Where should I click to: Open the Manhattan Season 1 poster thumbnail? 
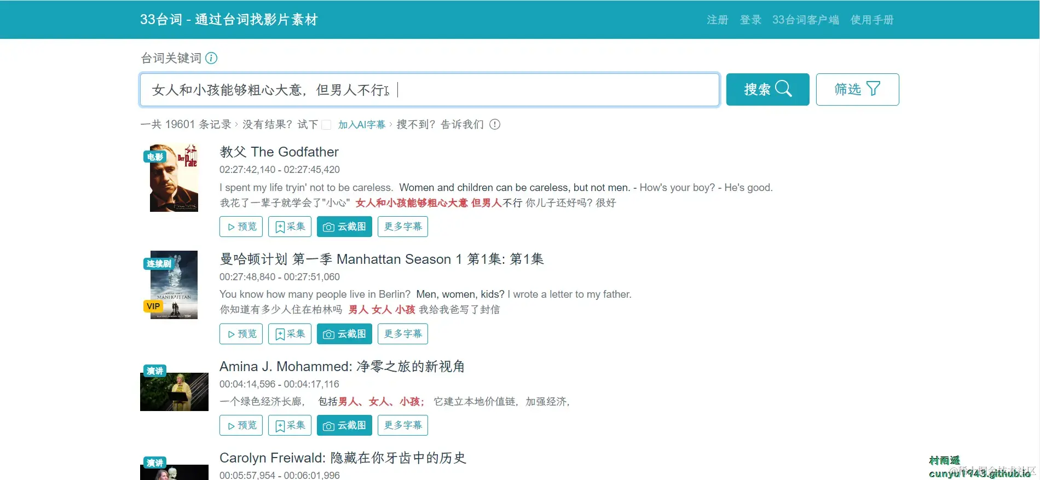tap(174, 285)
